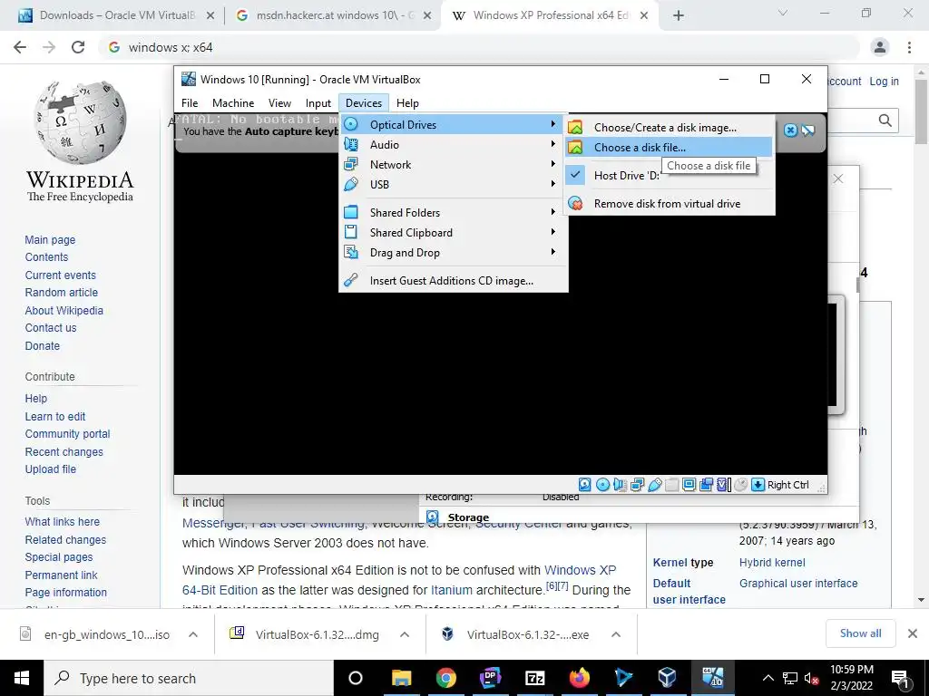Click the shared folders indicator in VirtualBox status bar

672,485
